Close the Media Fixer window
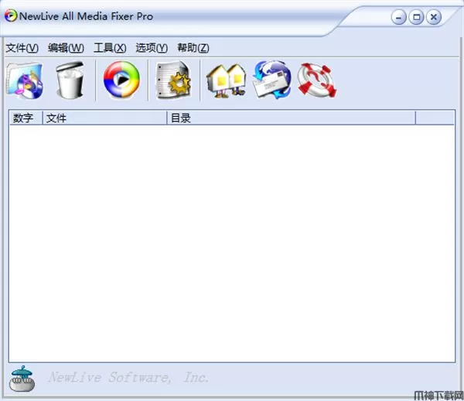The image size is (464, 401). (x=434, y=17)
